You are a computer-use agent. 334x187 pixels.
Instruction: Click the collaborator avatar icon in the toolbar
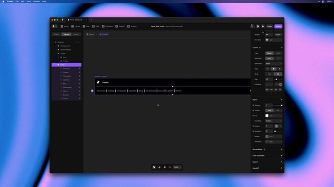pyautogui.click(x=253, y=26)
